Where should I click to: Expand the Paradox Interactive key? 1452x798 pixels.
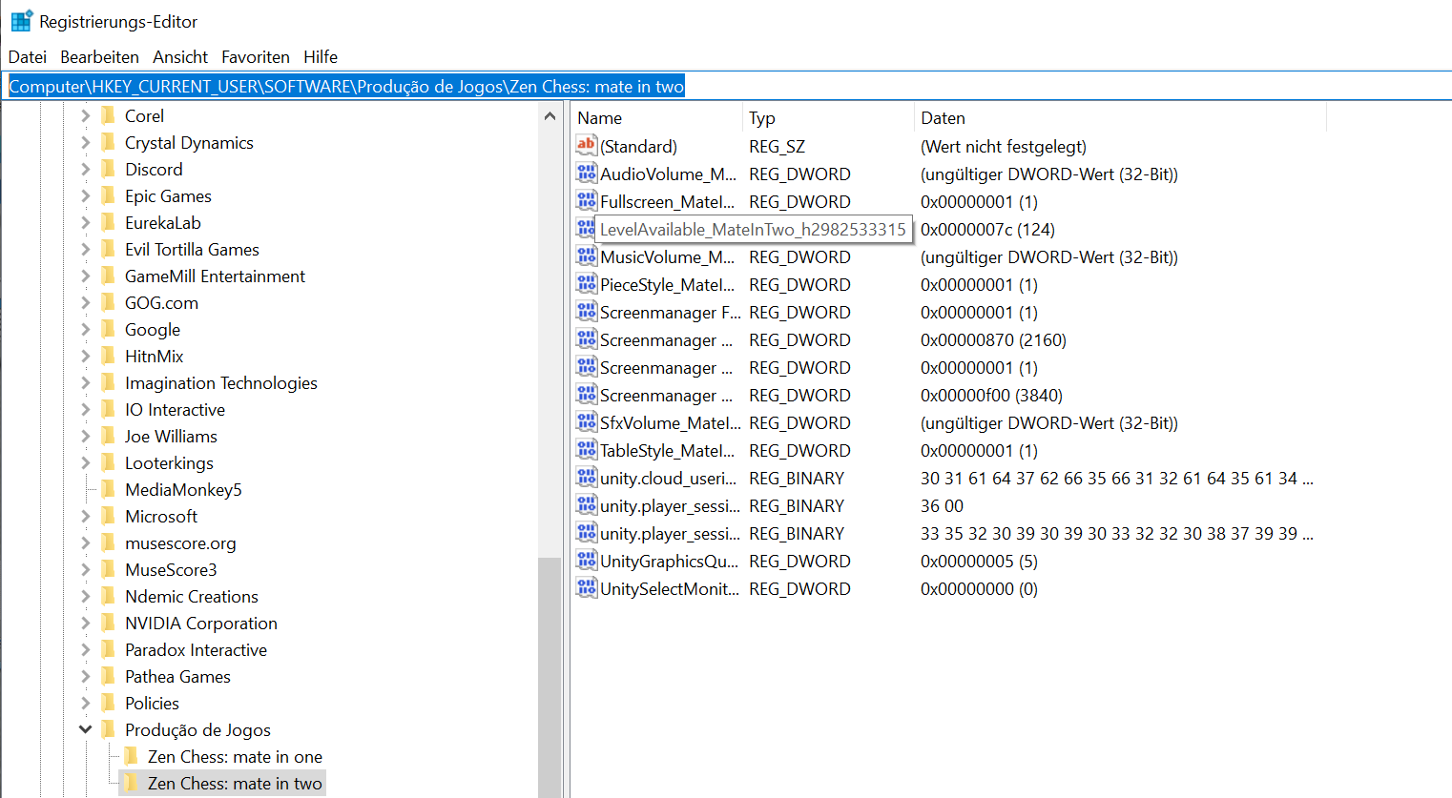tap(85, 649)
